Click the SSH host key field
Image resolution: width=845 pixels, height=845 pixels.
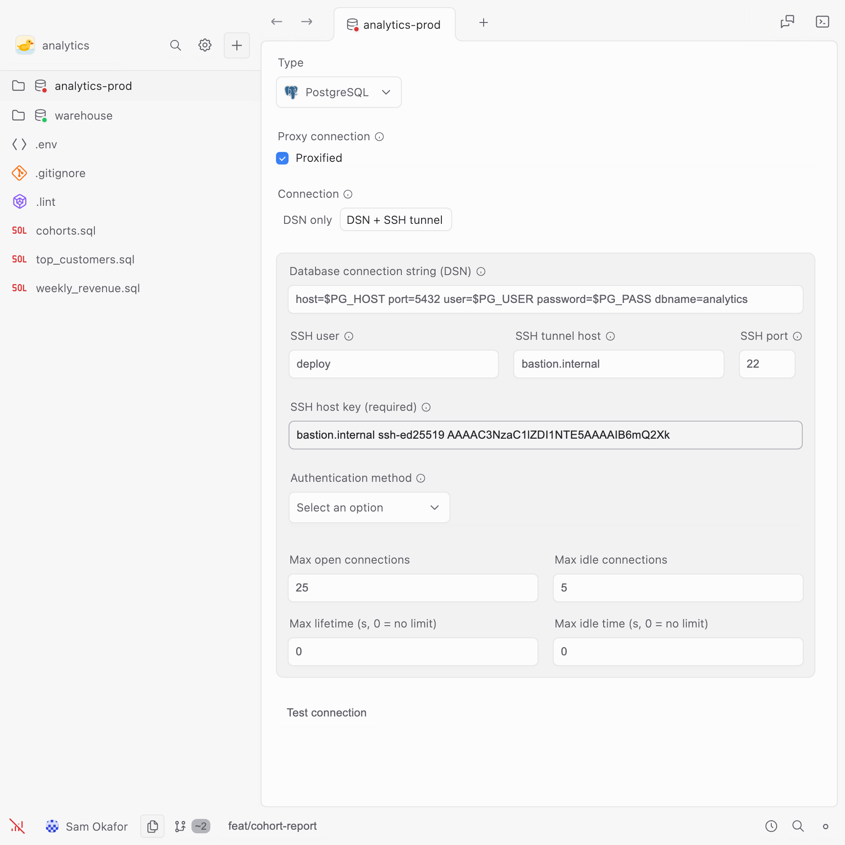coord(546,435)
